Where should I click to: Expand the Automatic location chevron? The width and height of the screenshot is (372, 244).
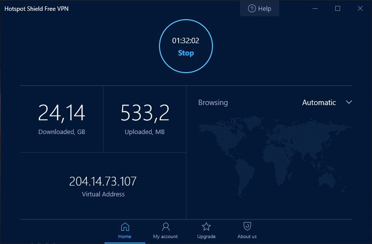point(349,102)
